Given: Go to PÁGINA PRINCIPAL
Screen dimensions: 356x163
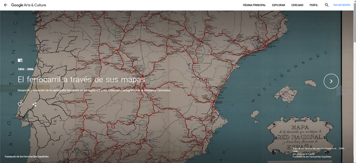Looking at the screenshot, I should pos(254,5).
